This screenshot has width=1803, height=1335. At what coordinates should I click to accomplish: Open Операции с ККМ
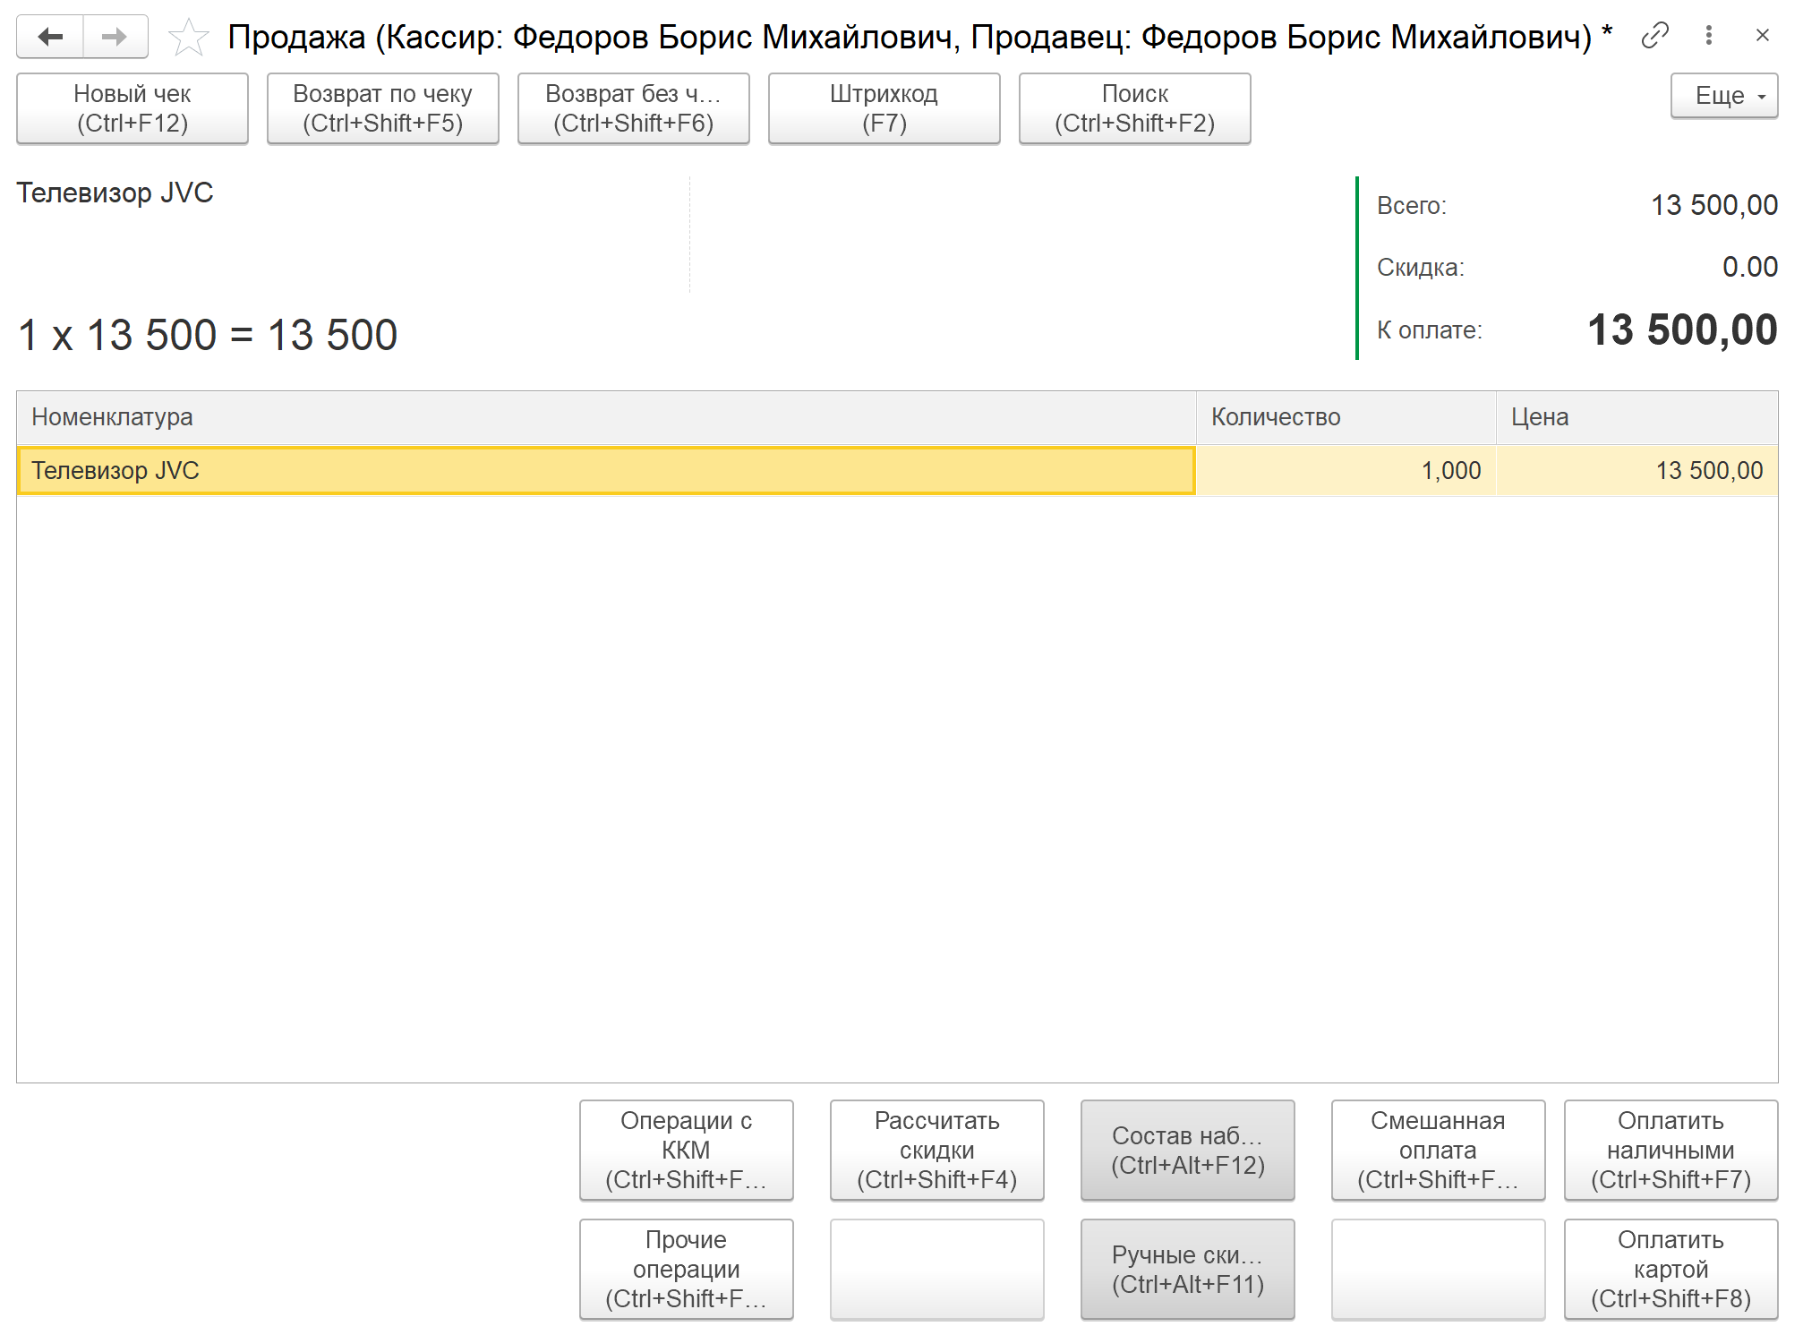click(686, 1150)
